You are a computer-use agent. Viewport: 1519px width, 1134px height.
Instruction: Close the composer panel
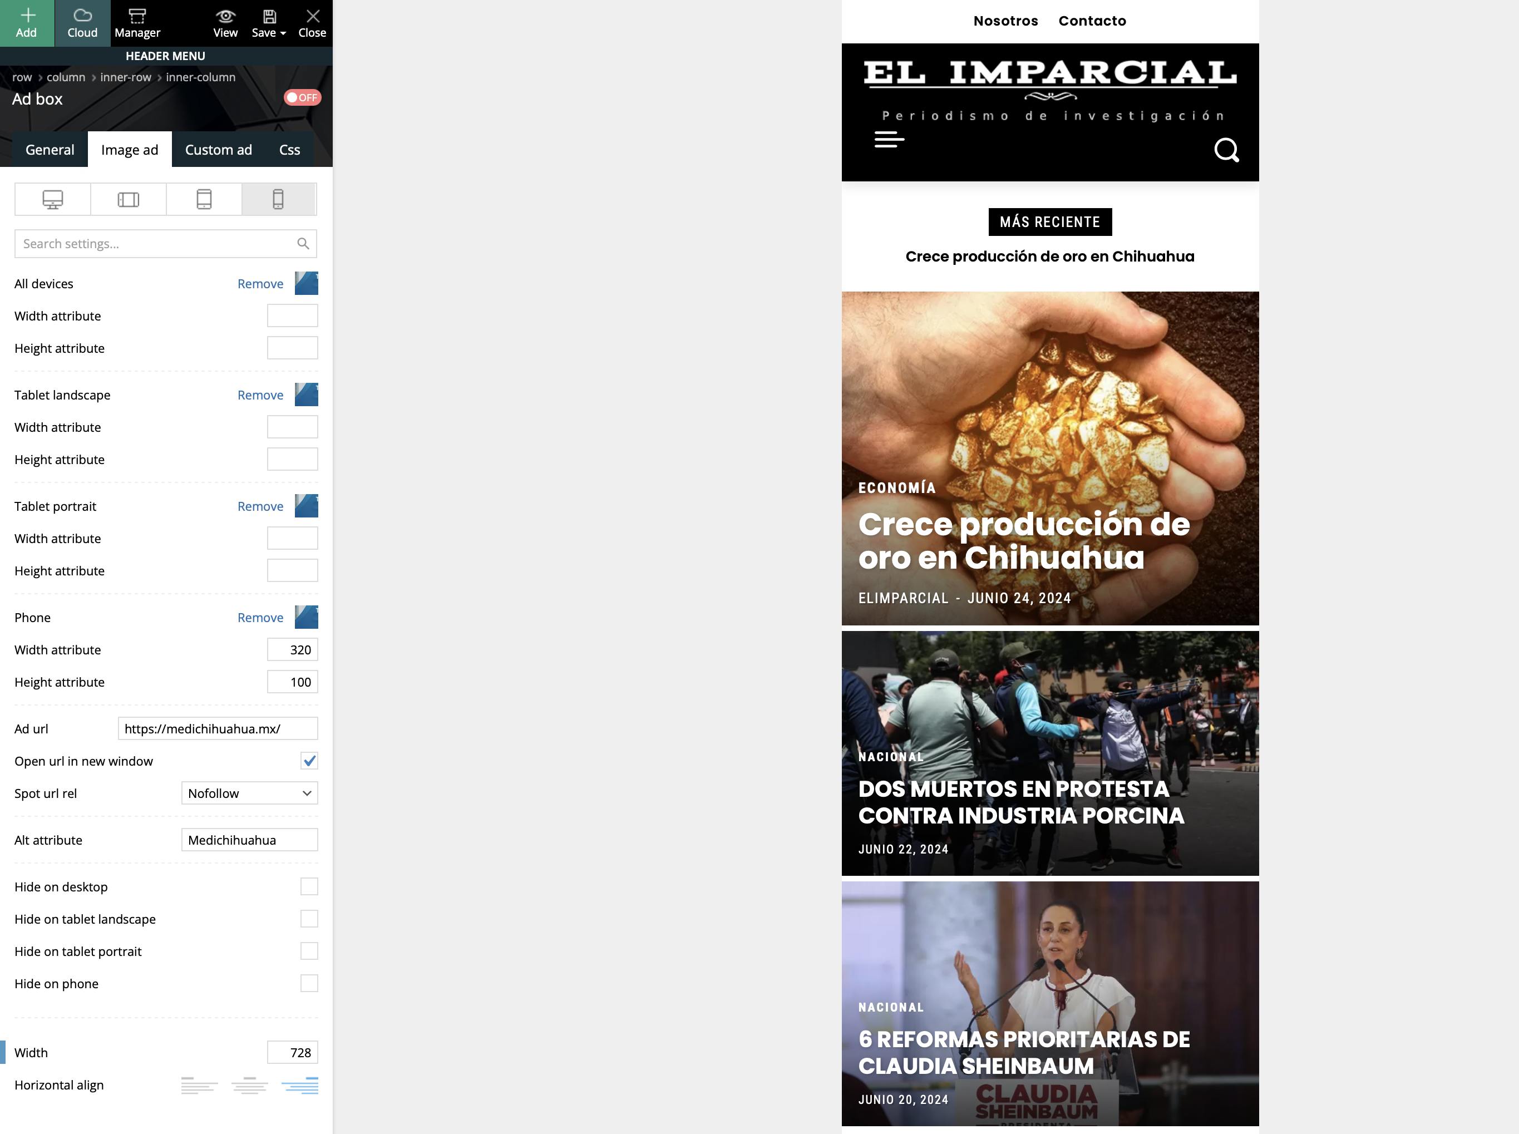point(312,23)
